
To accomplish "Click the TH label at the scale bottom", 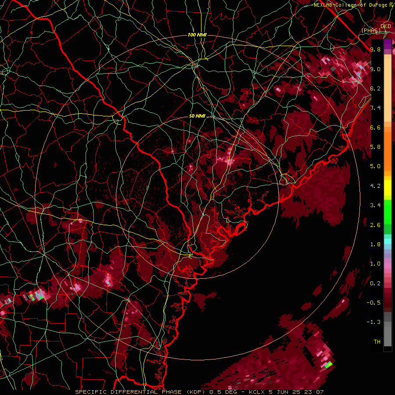I will 377,341.
